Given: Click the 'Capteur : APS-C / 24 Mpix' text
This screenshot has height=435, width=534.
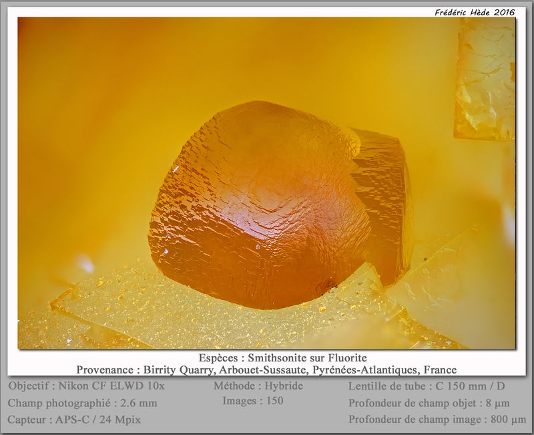Looking at the screenshot, I should pyautogui.click(x=74, y=420).
